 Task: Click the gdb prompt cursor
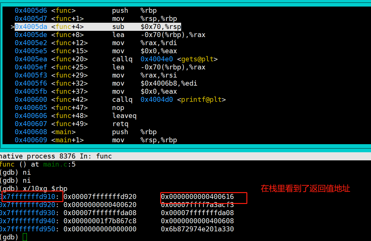coord(25,237)
